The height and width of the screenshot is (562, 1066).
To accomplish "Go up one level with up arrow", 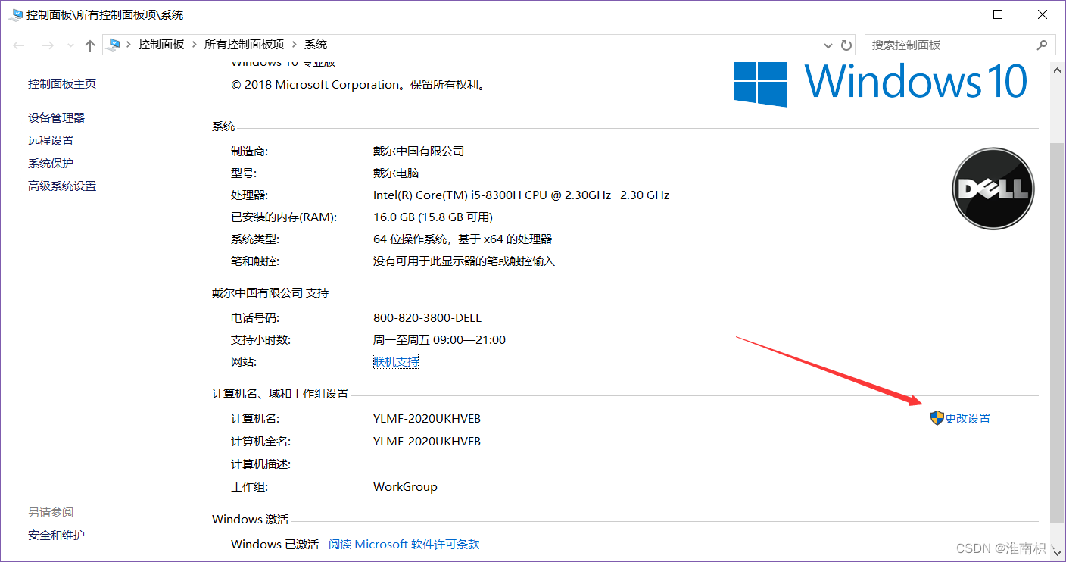I will coord(90,45).
